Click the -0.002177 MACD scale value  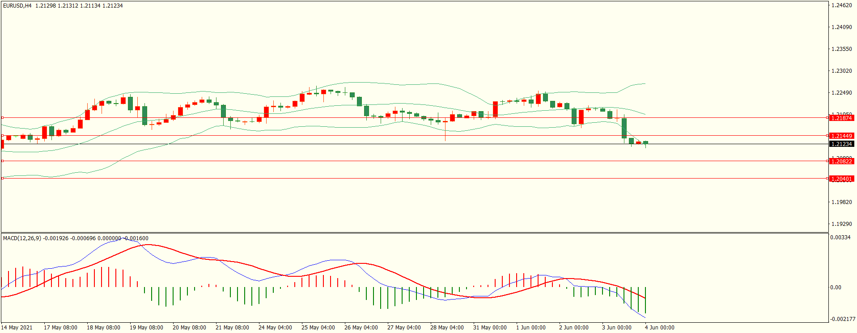point(842,319)
